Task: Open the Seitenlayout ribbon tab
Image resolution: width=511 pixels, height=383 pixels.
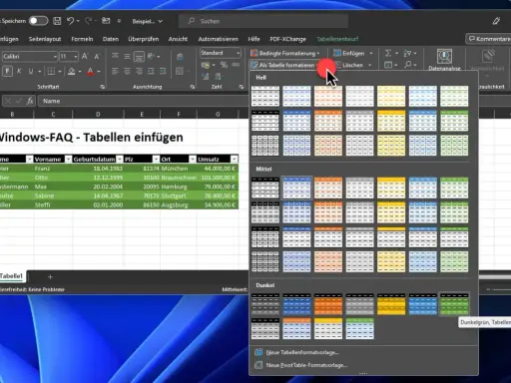Action: coord(45,39)
